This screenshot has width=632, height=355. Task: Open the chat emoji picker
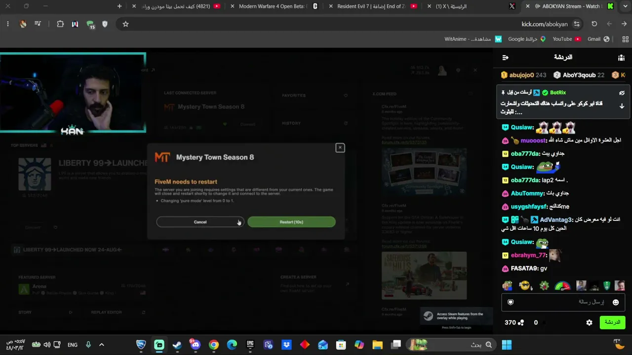tap(616, 302)
